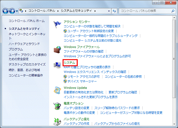Screen dimensions: 178x128
Task: Open スリープ解除時のパスワードの要求 link
Action: point(117,108)
